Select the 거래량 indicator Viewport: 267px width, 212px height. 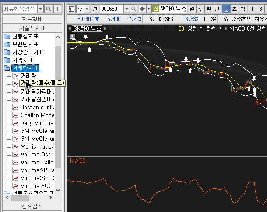(28, 76)
